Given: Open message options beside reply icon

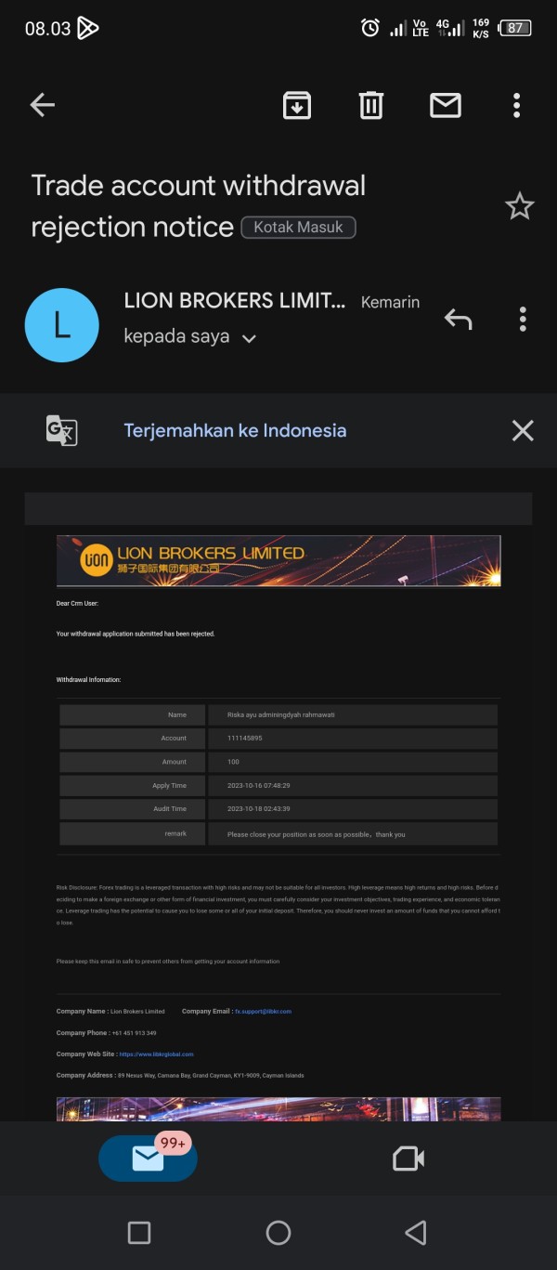Looking at the screenshot, I should pos(523,320).
